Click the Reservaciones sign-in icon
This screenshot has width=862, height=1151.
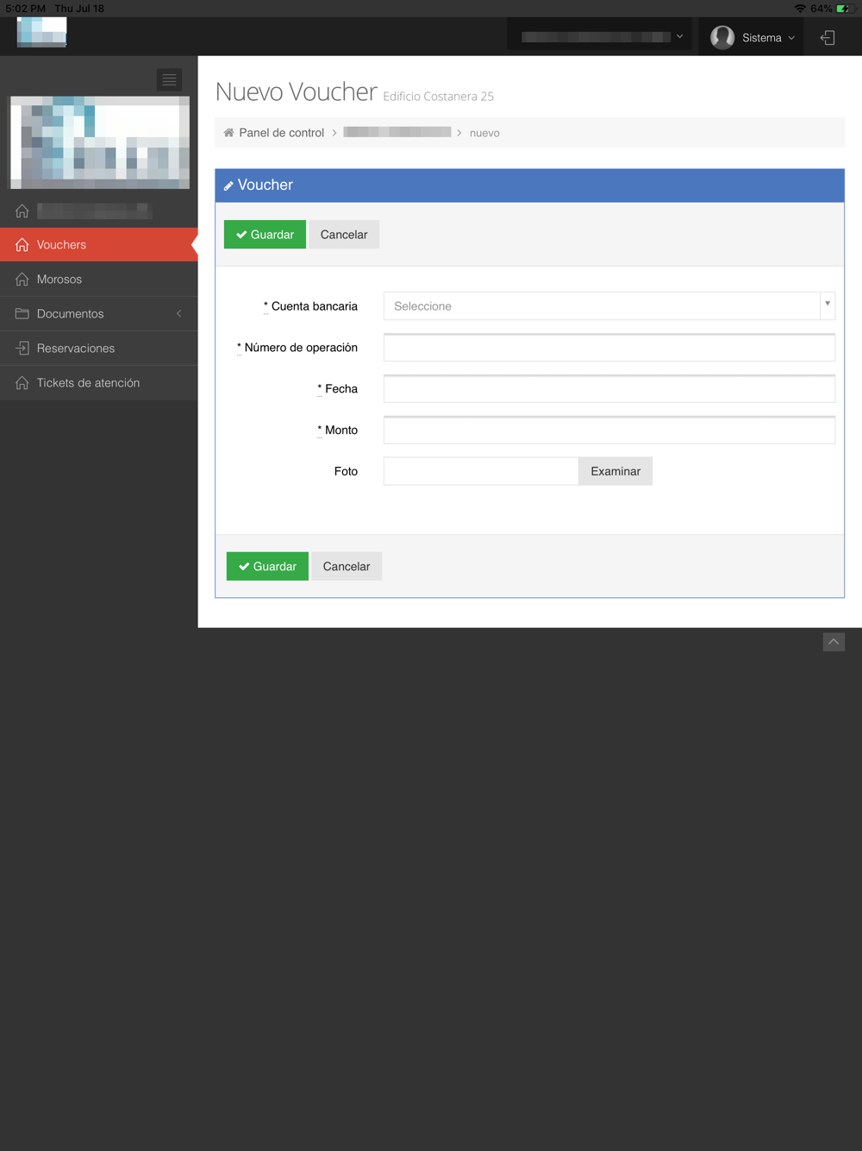click(22, 349)
